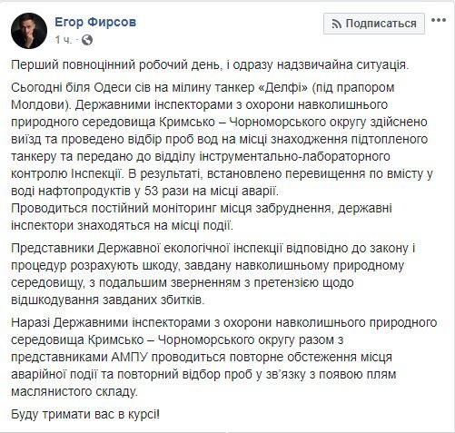Click the paragraph starting "Представники Державної екологічної"
The image size is (455, 433).
pyautogui.click(x=213, y=274)
